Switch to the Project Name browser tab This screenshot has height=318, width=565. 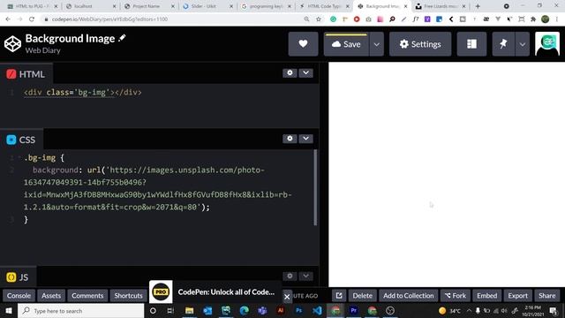tap(148, 6)
